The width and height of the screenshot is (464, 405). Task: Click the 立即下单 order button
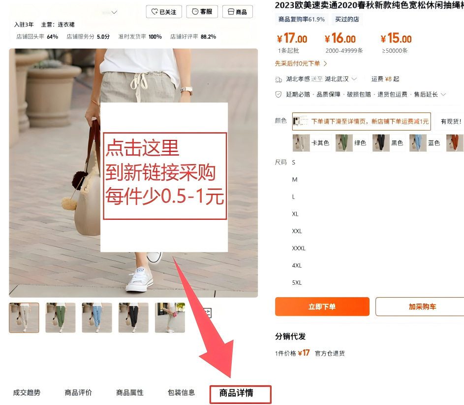click(322, 306)
